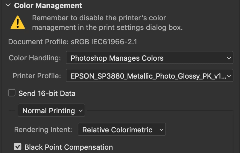The height and width of the screenshot is (153, 240).
Task: Click the Black Point Compensation label text
Action: coord(69,147)
